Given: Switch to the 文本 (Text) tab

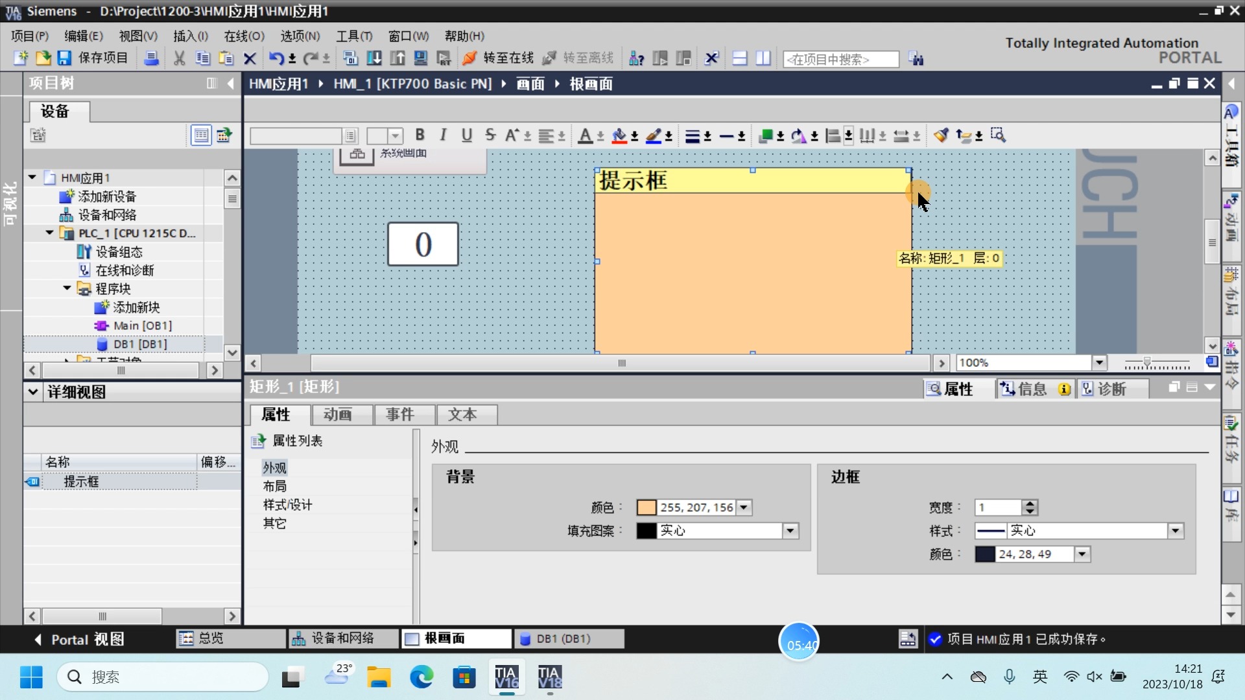Looking at the screenshot, I should coord(462,415).
